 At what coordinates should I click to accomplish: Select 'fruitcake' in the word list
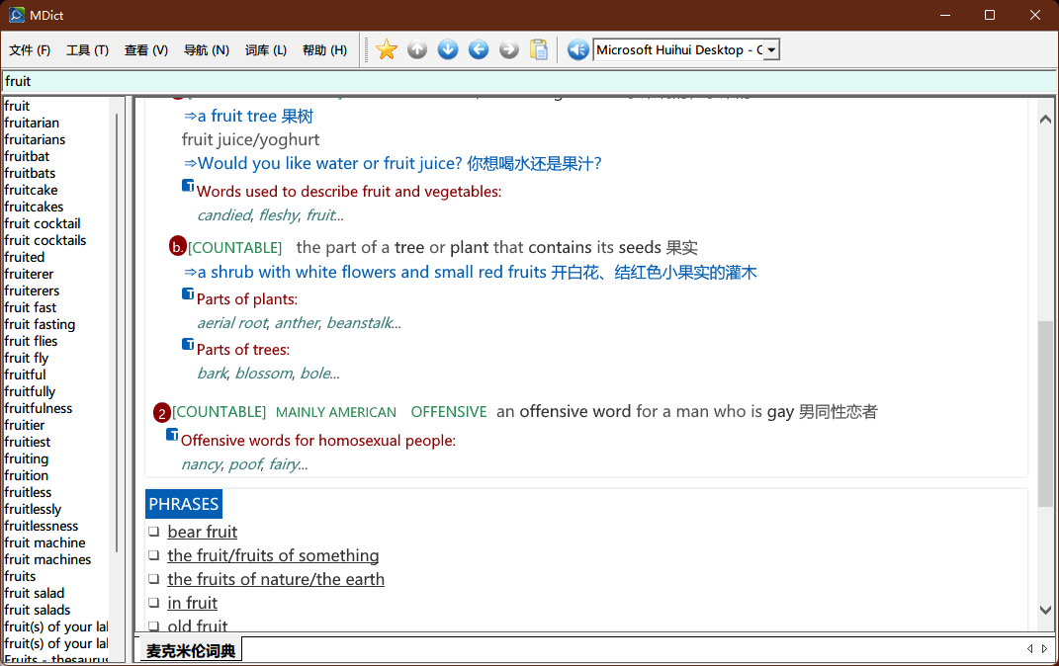[31, 191]
